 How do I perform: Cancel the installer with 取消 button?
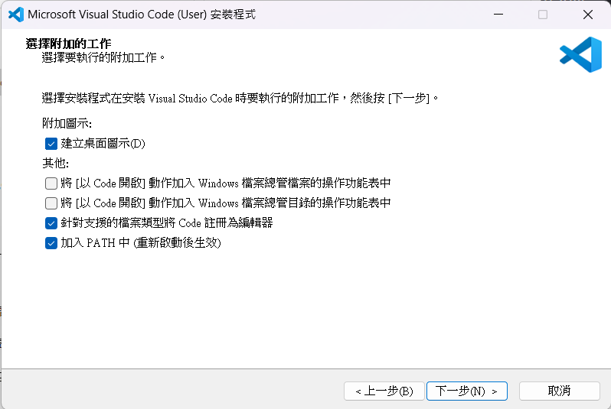559,391
